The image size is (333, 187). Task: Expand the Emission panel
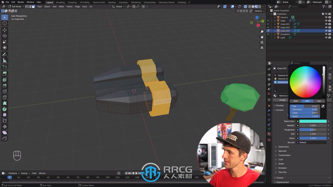click(282, 168)
